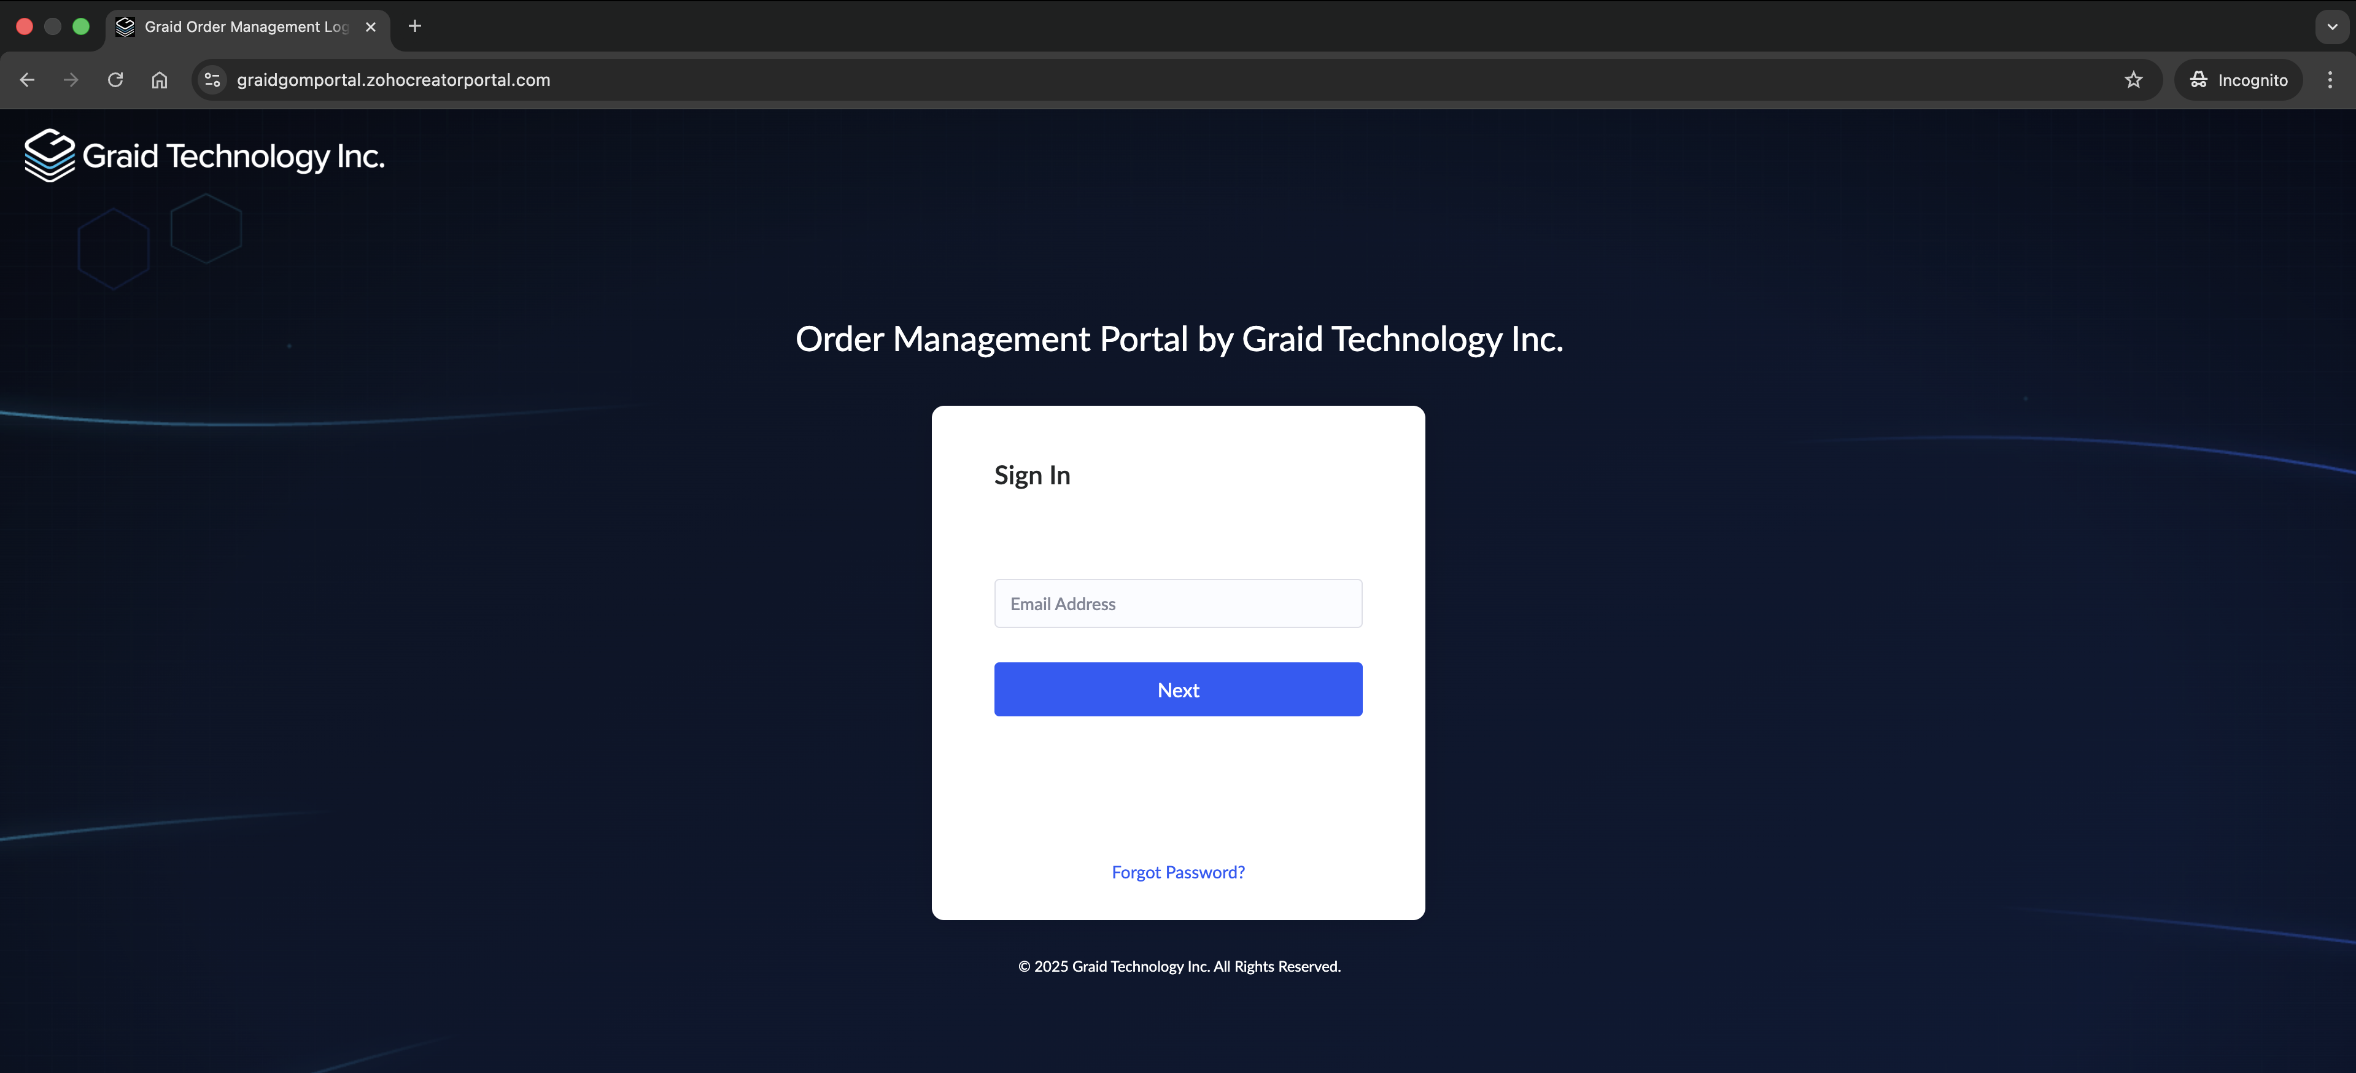Viewport: 2356px width, 1073px height.
Task: Open a new browser tab
Action: [414, 26]
